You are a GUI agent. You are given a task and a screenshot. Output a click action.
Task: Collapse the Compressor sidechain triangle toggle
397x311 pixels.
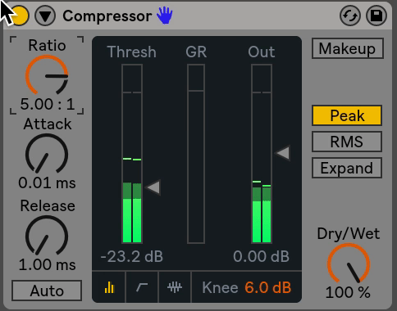coord(45,16)
